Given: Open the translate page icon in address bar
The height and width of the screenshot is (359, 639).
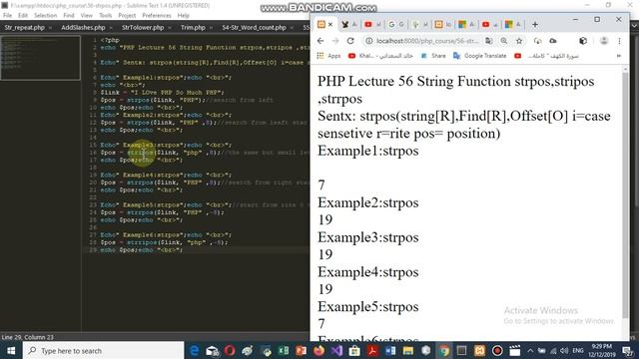Looking at the screenshot, I should (488, 41).
